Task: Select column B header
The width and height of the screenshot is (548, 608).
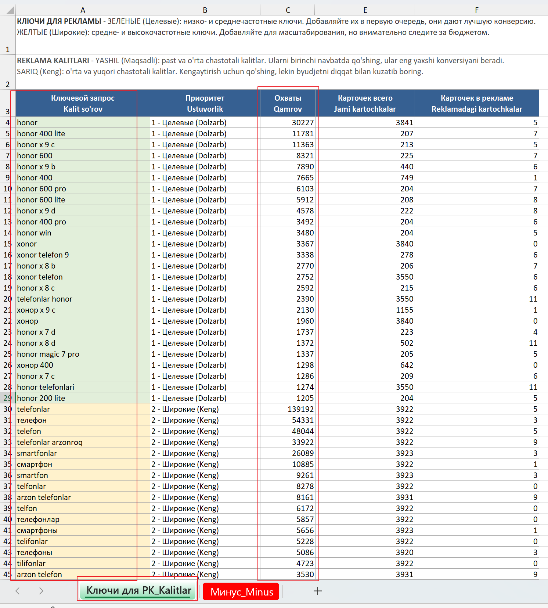Action: click(x=205, y=10)
